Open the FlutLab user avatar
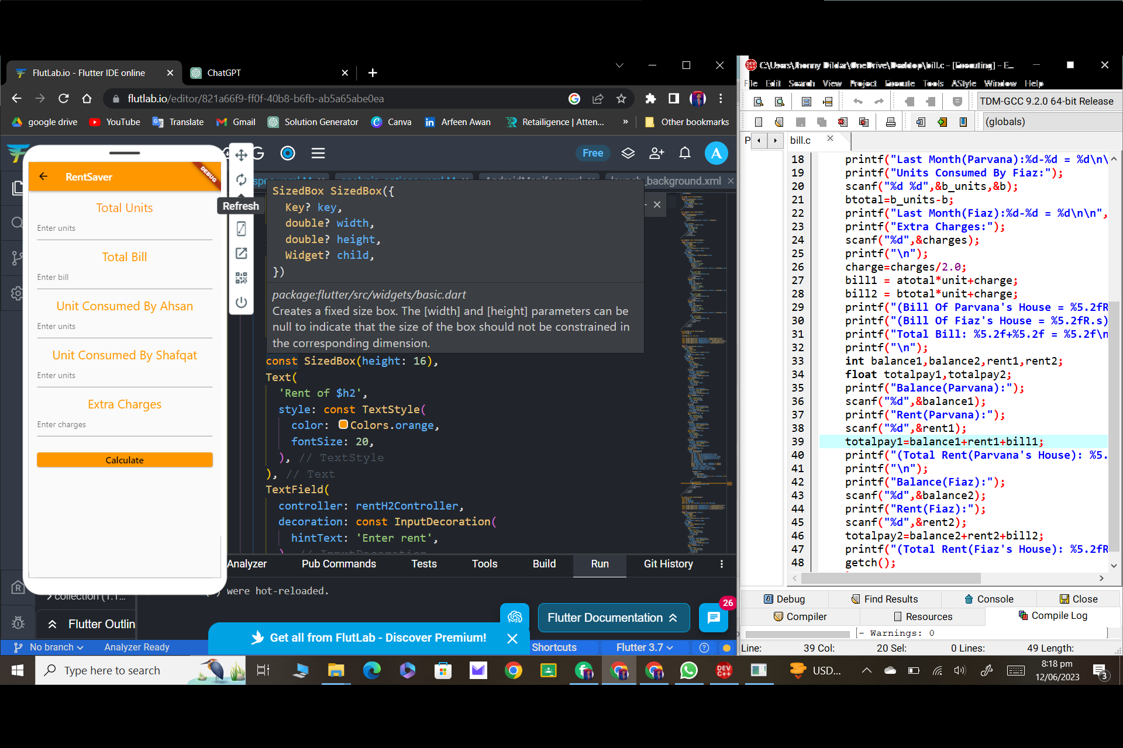Image resolution: width=1123 pixels, height=748 pixels. tap(716, 153)
